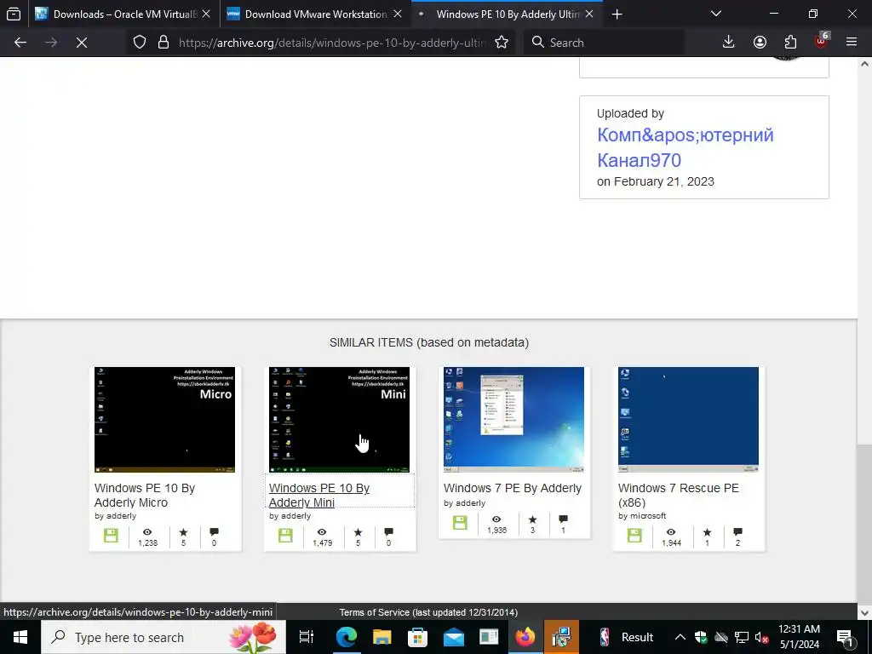Viewport: 872px width, 654px height.
Task: Click the page vertical scrollbar thumb
Action: (x=864, y=523)
